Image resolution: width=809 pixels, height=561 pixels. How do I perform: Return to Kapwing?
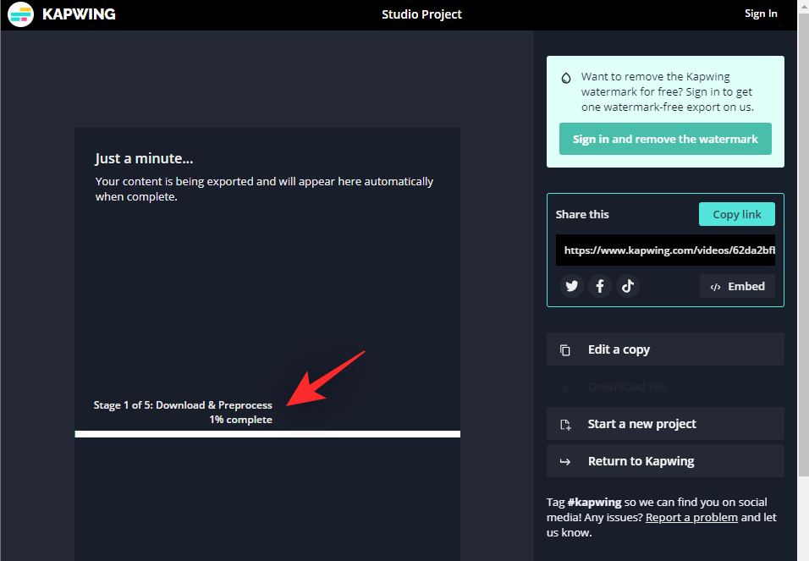coord(665,461)
